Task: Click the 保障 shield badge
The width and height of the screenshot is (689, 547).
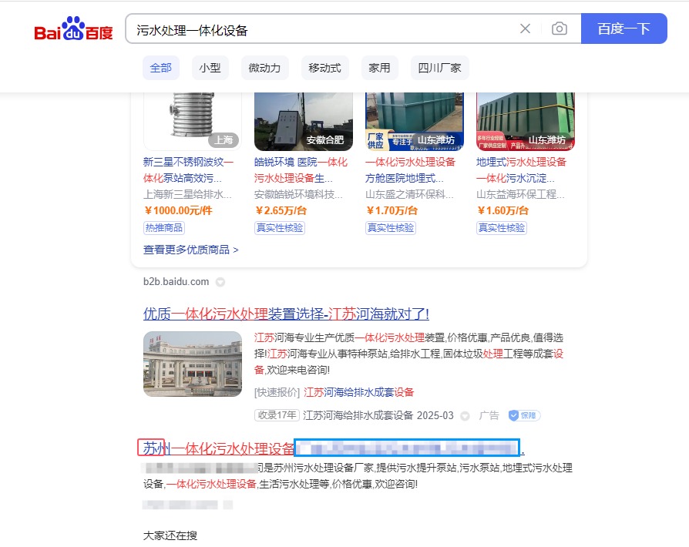Action: pyautogui.click(x=523, y=415)
